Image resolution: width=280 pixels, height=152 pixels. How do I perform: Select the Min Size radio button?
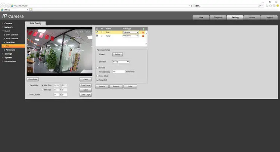pos(42,90)
